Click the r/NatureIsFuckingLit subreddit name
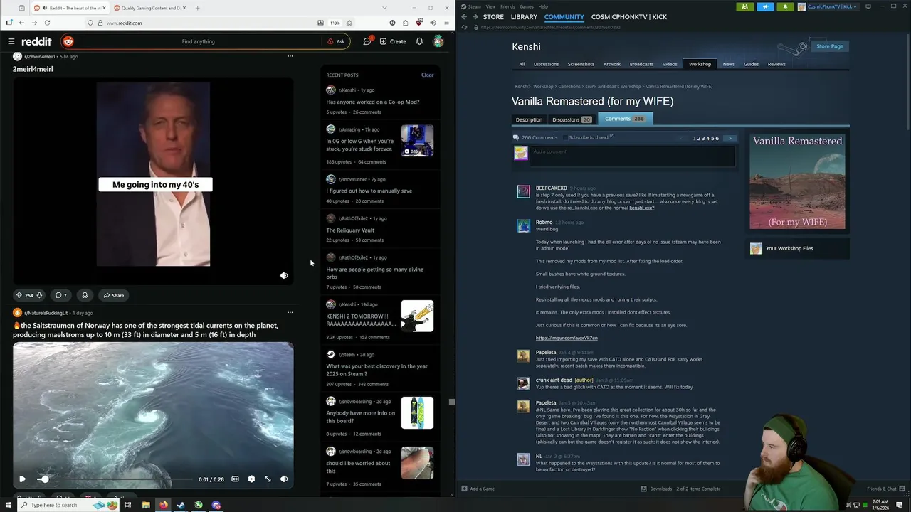 coord(46,313)
